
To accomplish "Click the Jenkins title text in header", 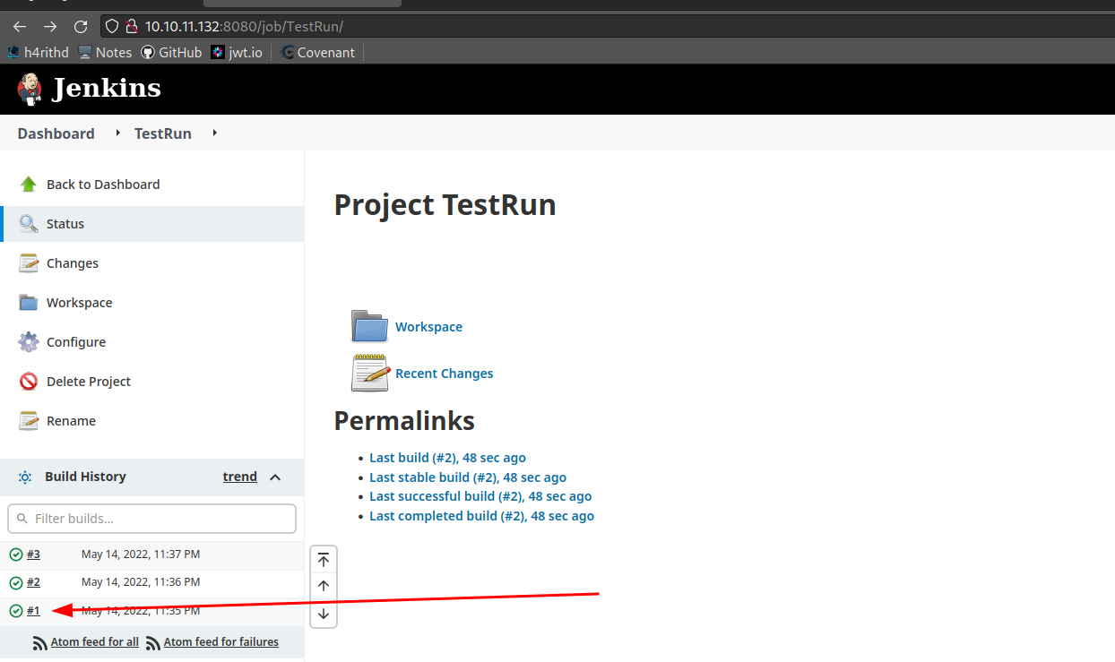I will 107,89.
